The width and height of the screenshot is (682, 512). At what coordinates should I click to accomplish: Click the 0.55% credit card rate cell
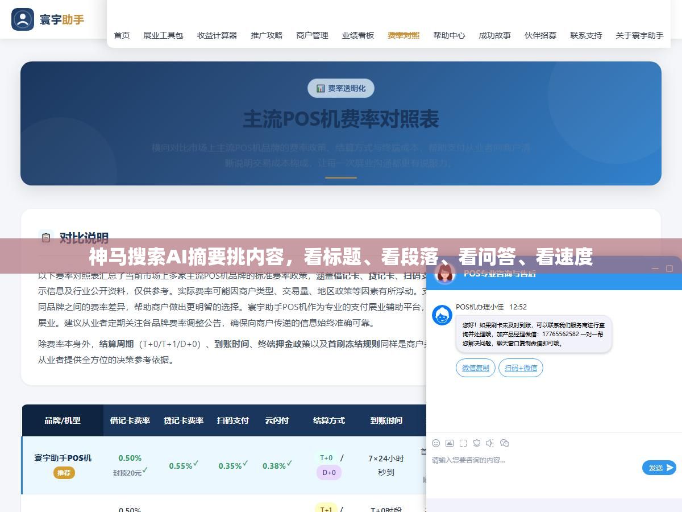point(184,465)
